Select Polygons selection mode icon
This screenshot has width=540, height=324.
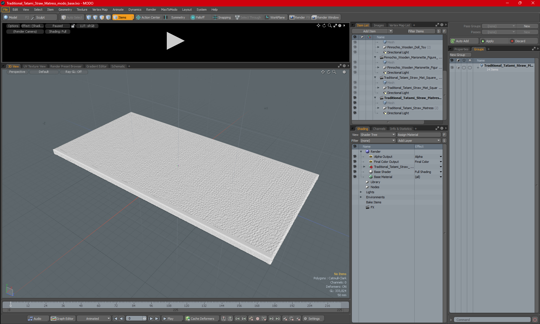point(102,17)
